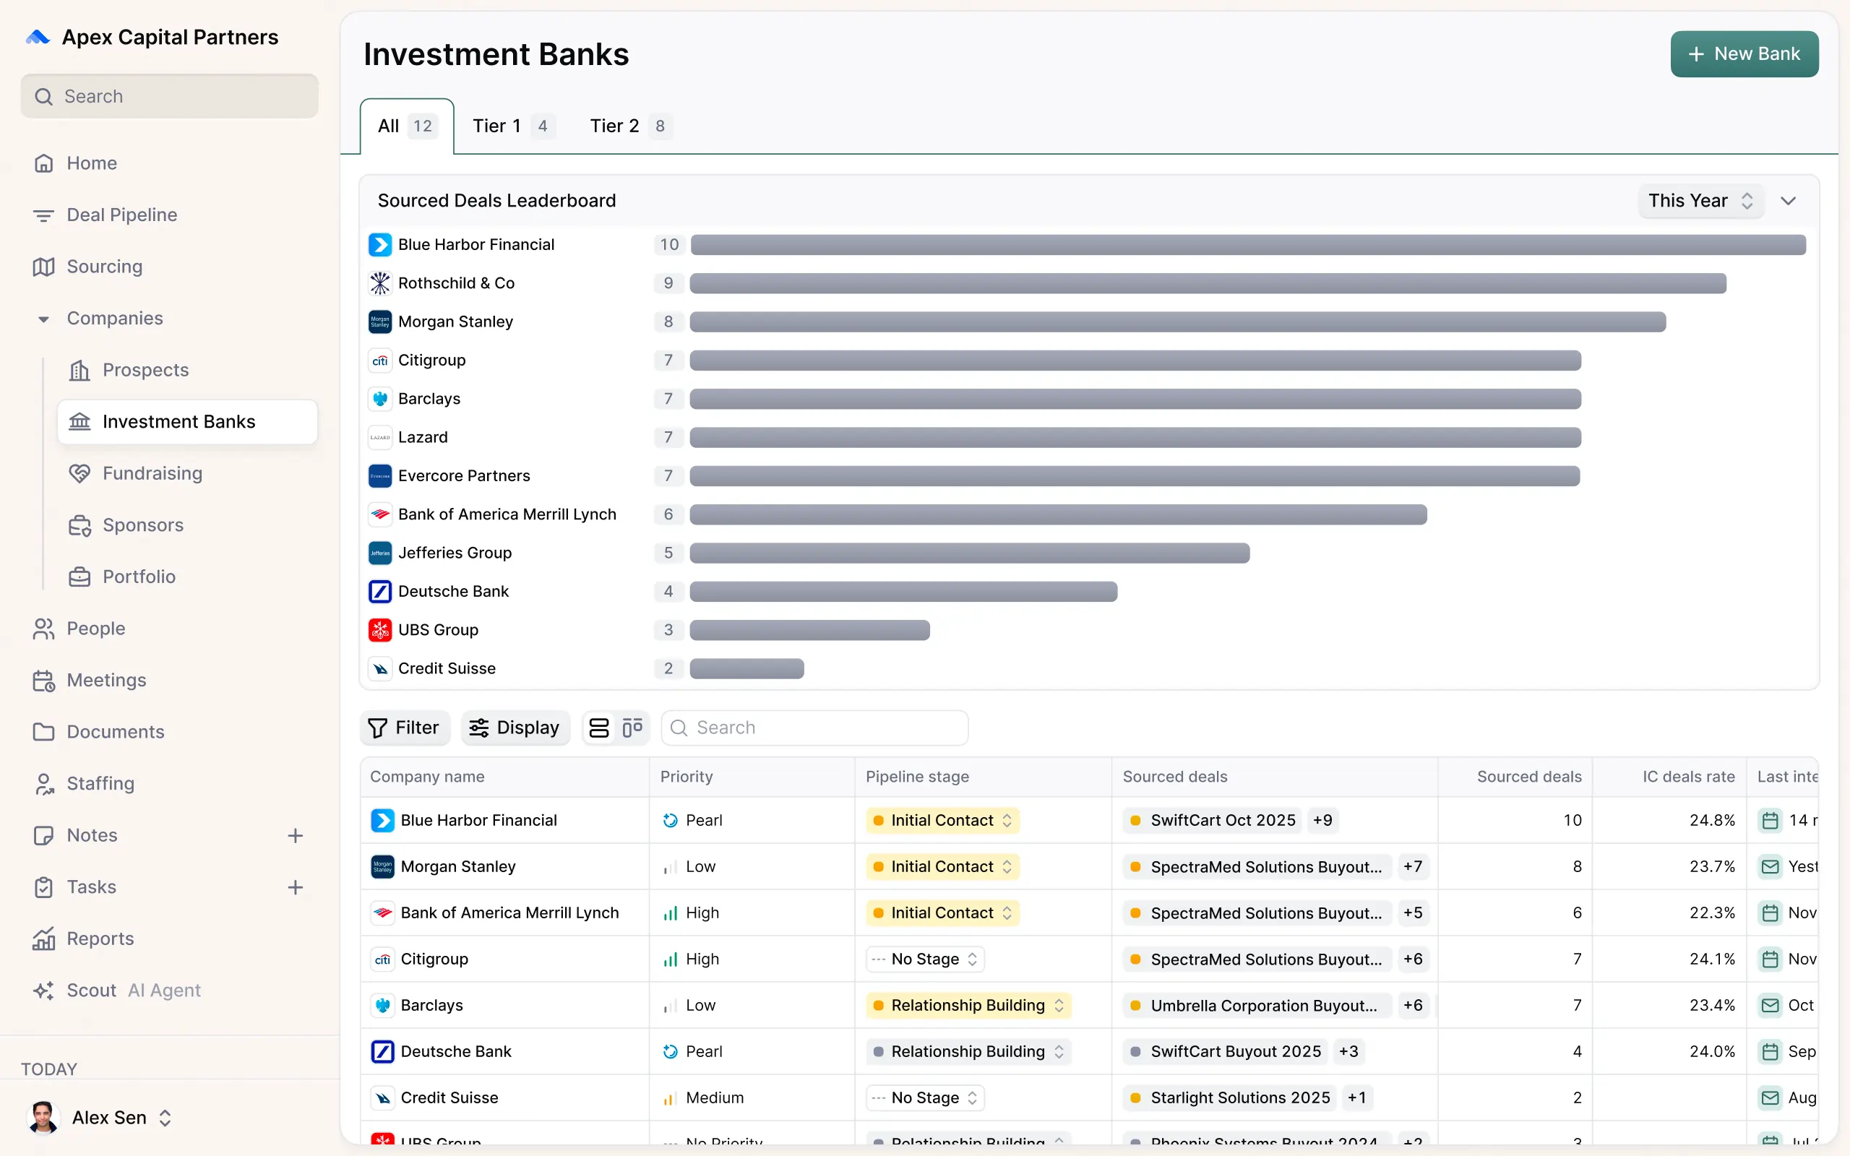
Task: Add a new note with plus icon
Action: 295,836
